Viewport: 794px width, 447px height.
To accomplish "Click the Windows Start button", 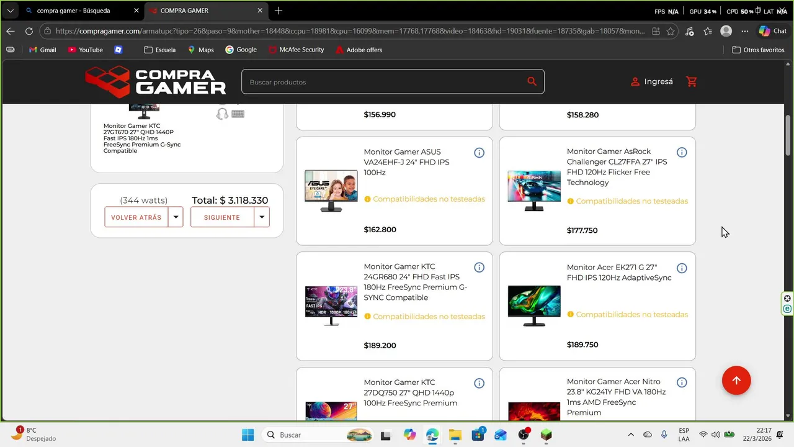I will pyautogui.click(x=248, y=435).
